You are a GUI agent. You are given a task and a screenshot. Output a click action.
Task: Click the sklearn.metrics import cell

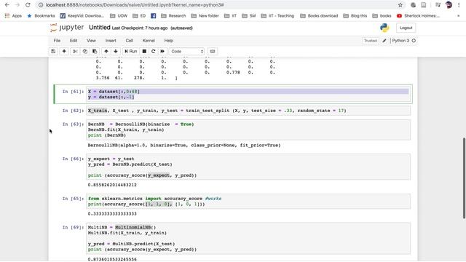pyautogui.click(x=248, y=201)
